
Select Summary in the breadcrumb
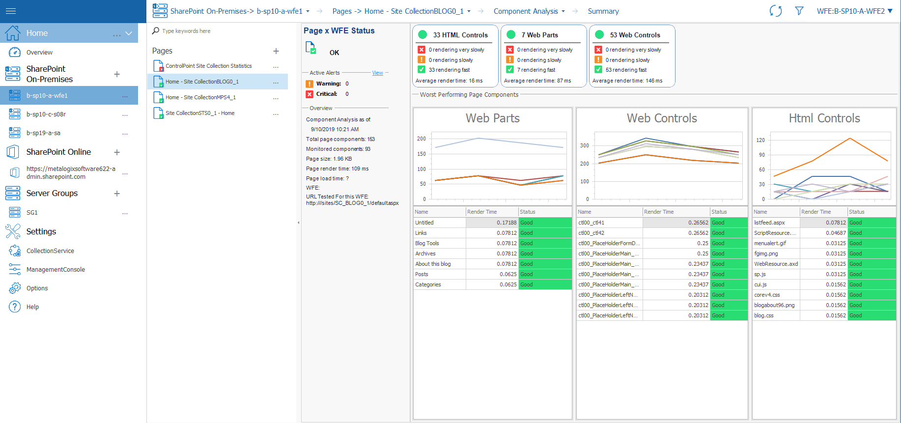coord(603,11)
